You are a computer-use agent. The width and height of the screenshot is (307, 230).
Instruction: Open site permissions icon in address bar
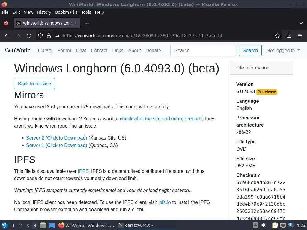[x=57, y=36]
